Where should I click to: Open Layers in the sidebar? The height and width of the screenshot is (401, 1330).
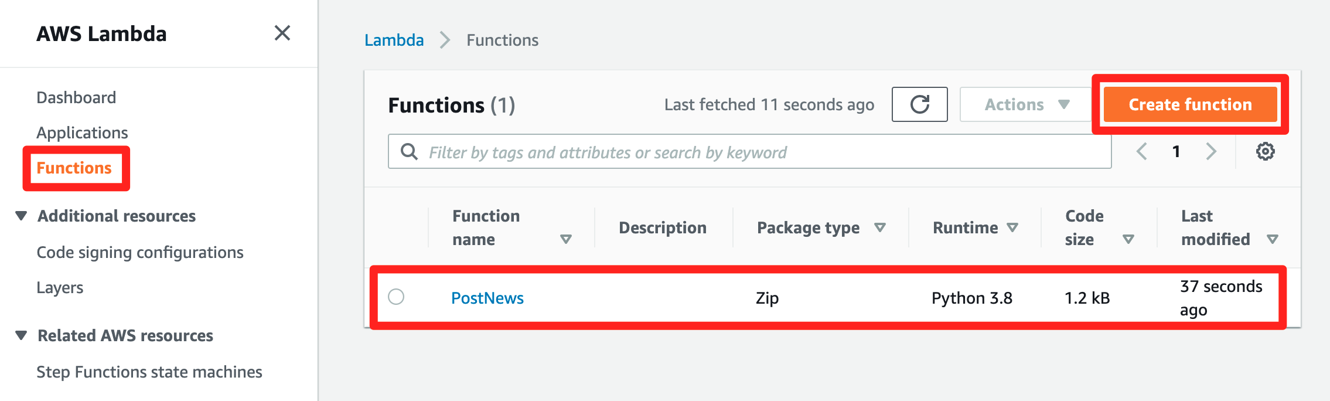(x=60, y=287)
